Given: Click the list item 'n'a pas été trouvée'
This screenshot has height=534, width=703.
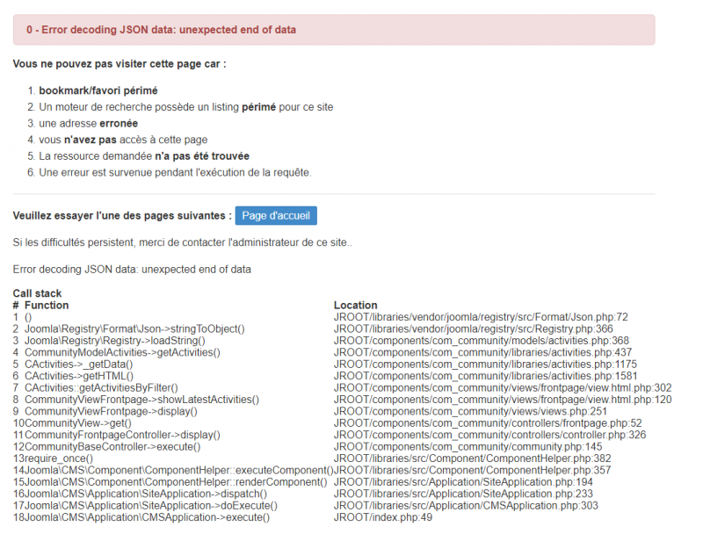Looking at the screenshot, I should click(144, 156).
